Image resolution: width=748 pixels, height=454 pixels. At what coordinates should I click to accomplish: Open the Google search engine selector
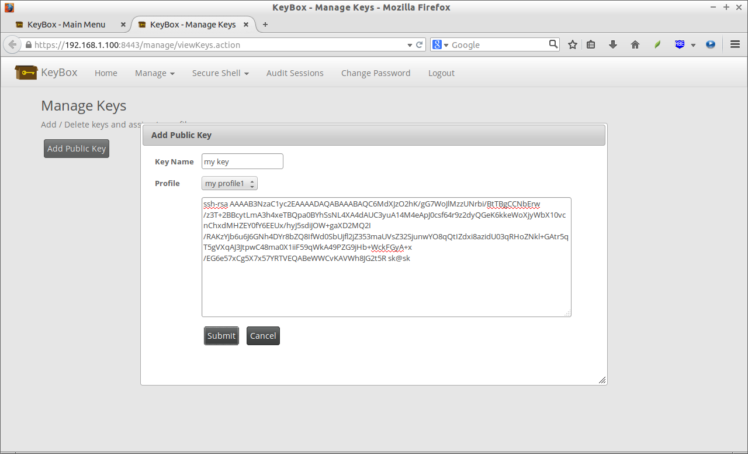pos(439,44)
